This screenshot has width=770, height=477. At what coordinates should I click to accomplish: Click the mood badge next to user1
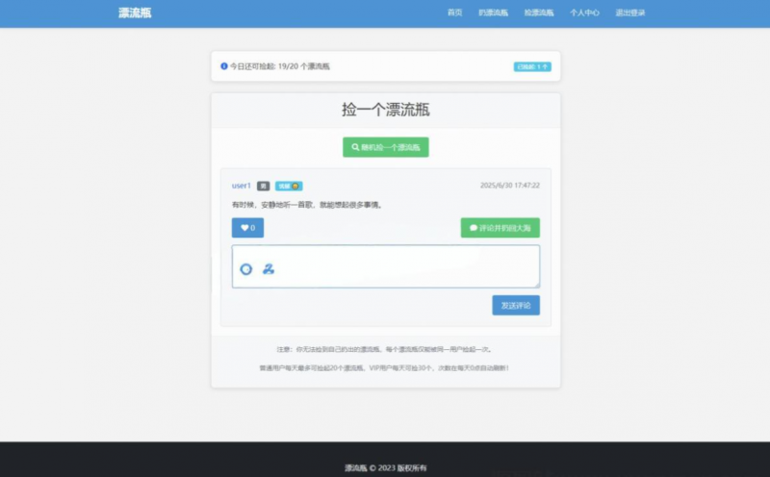(289, 186)
